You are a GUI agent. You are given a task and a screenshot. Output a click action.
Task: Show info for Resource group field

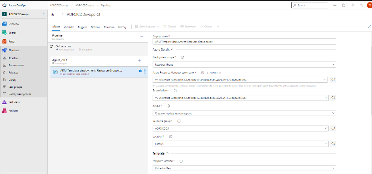(x=178, y=121)
